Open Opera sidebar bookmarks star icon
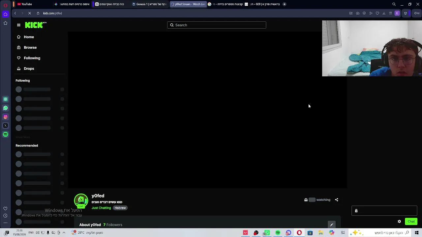This screenshot has width=422, height=237. coord(5,23)
